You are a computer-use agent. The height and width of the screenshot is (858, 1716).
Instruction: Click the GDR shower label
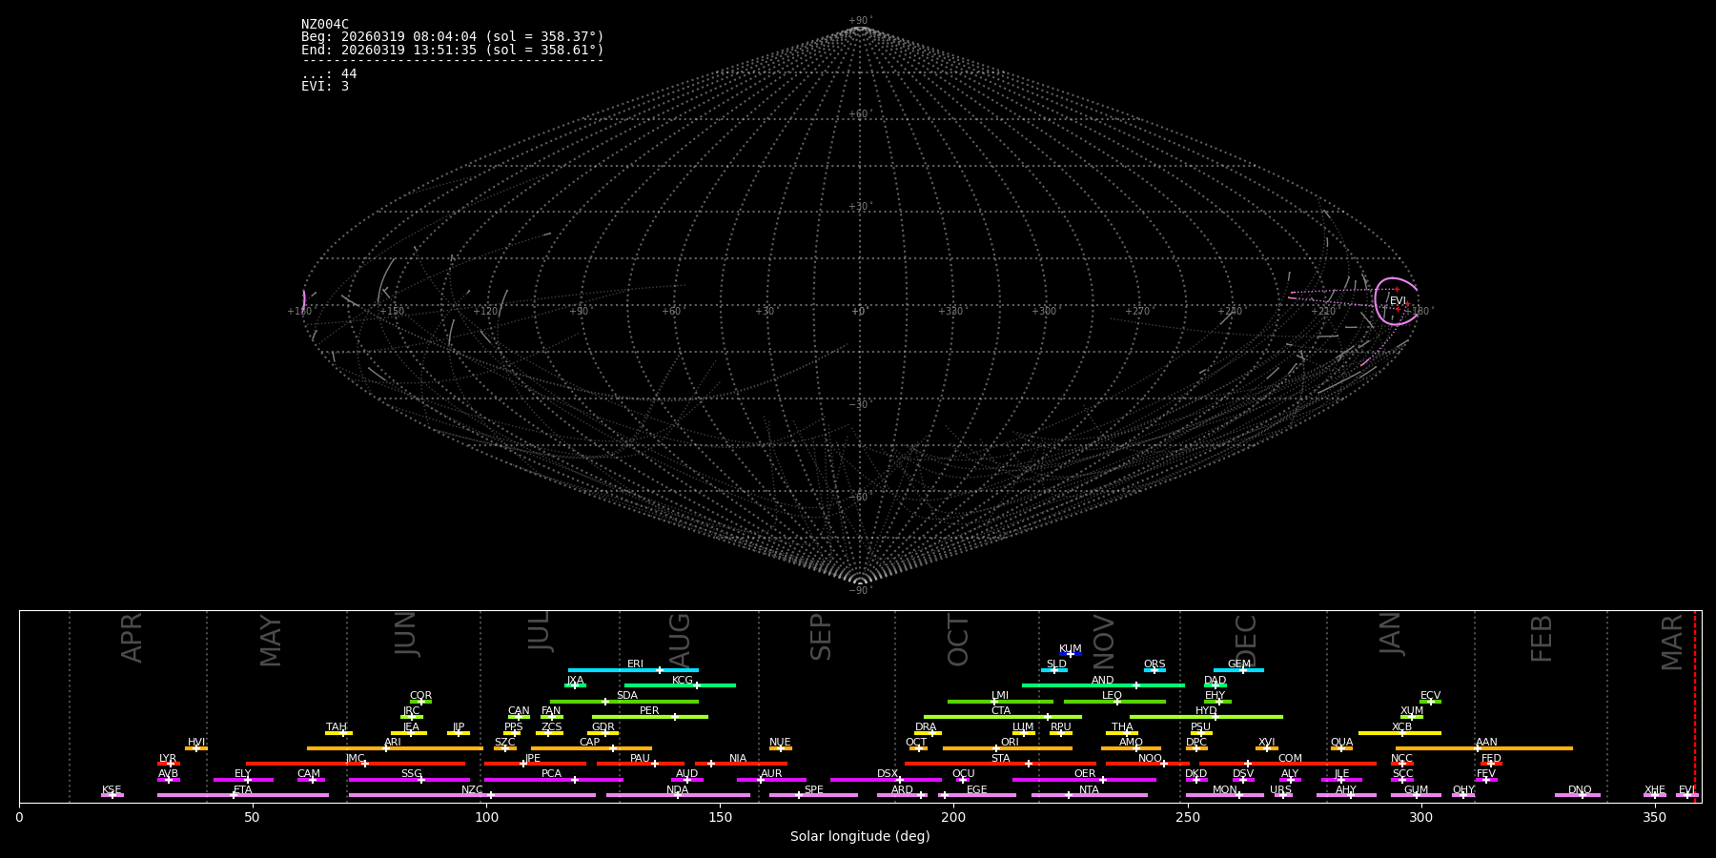pos(603,727)
